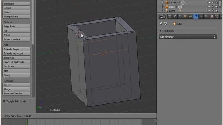Select the Modifiers wrench tab
The width and height of the screenshot is (223, 125).
point(196,16)
